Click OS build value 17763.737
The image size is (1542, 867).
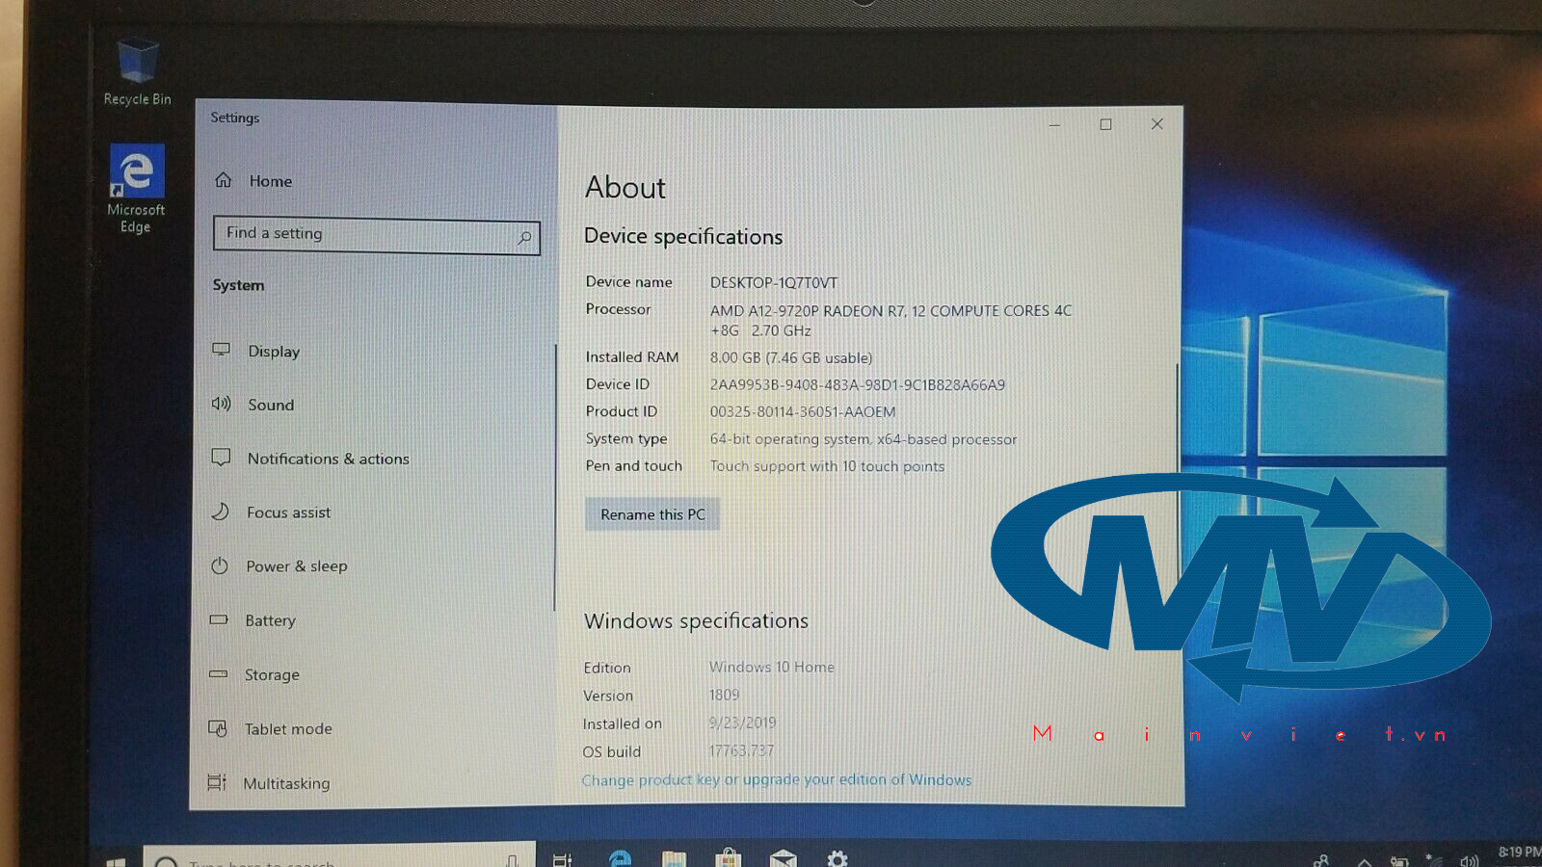tap(741, 750)
